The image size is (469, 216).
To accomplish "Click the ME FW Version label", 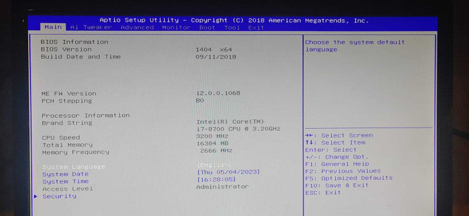I will tap(69, 94).
